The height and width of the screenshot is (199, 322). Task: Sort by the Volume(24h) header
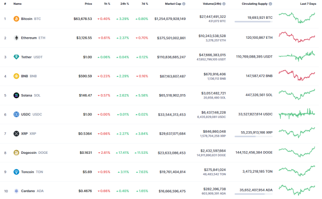tap(212, 4)
